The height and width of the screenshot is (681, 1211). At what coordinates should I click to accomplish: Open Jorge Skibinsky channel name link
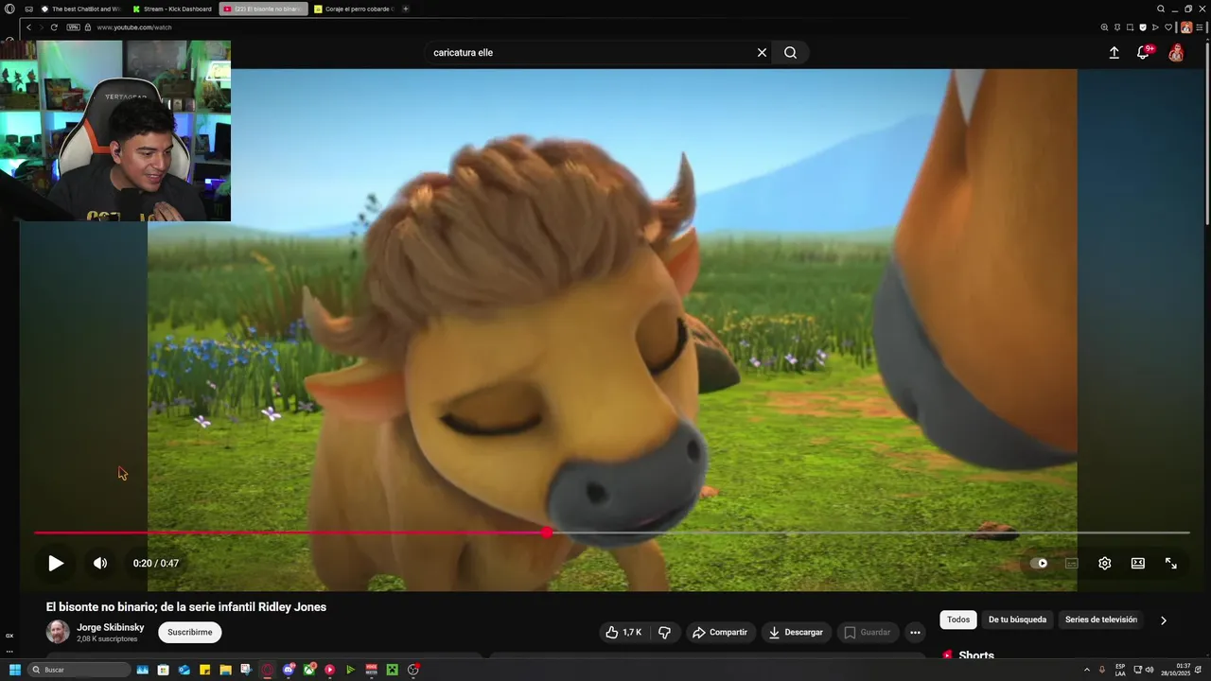[x=111, y=627]
